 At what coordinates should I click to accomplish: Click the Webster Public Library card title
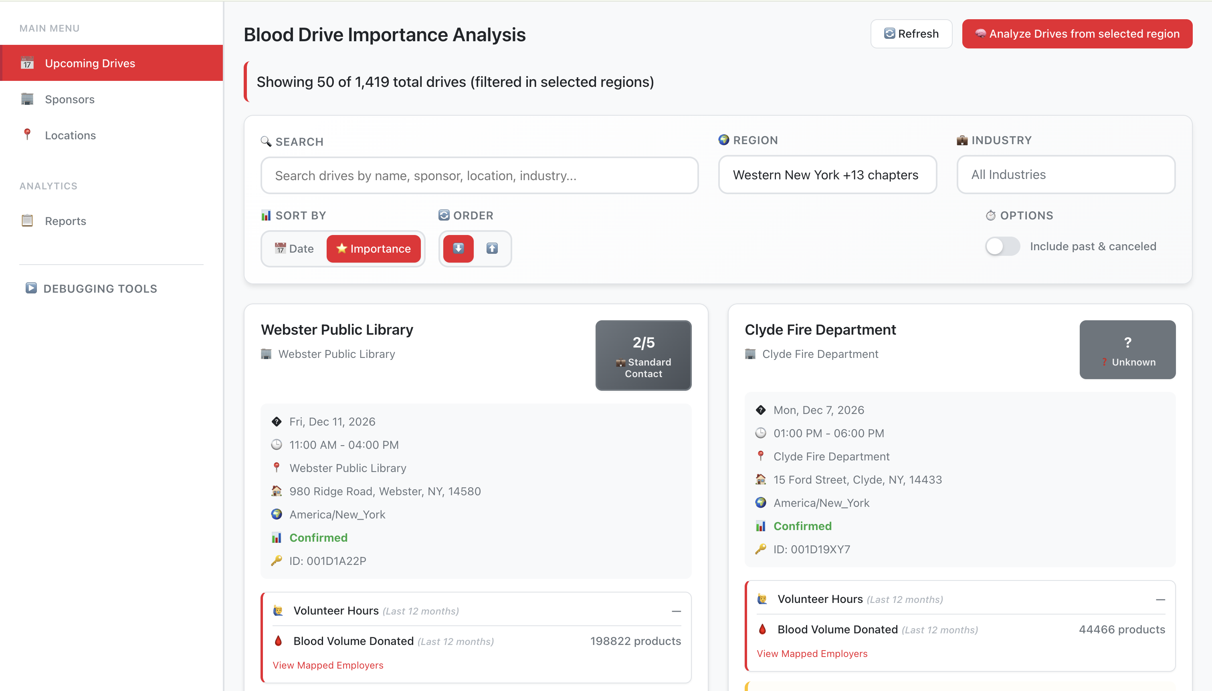coord(337,329)
